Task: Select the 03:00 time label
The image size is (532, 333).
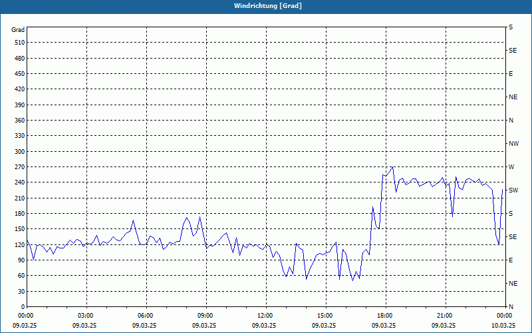Action: 87,316
